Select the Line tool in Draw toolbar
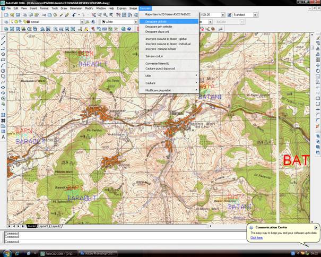 coord(4,37)
